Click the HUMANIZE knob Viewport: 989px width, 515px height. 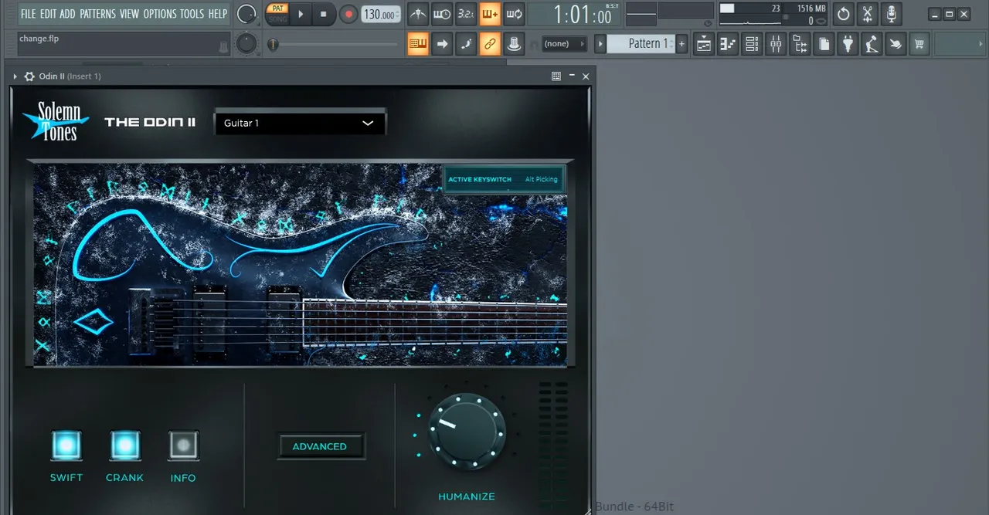(x=467, y=432)
